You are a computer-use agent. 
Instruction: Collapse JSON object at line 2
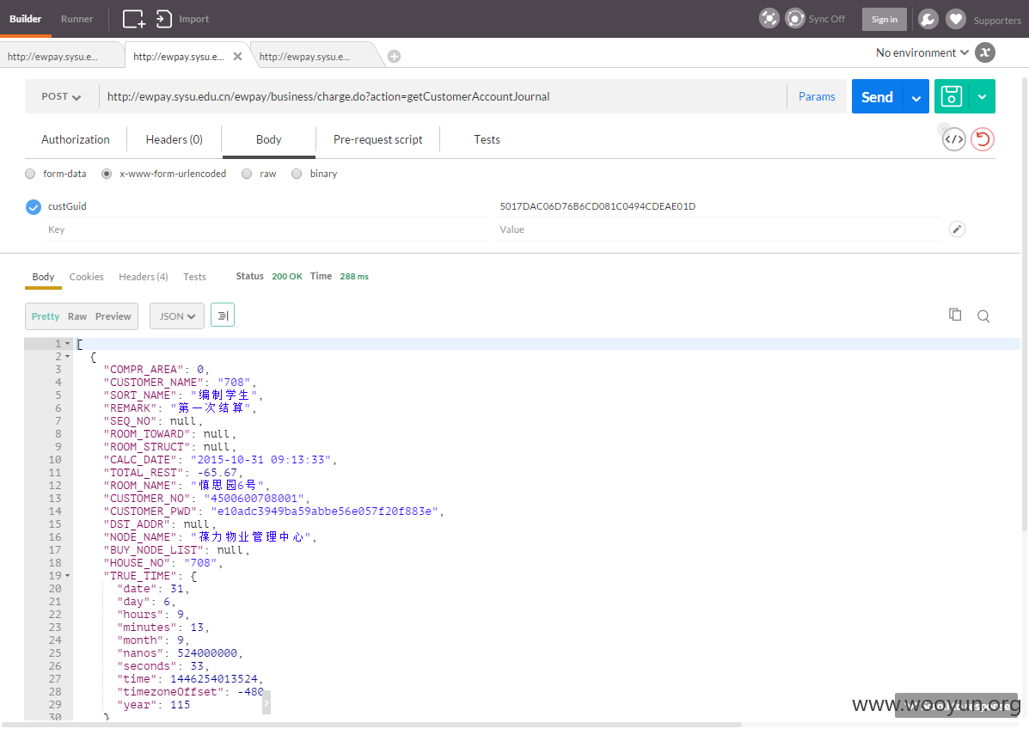click(x=67, y=356)
